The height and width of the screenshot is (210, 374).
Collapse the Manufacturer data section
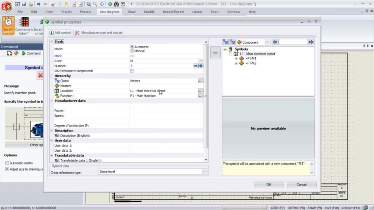tap(51, 101)
